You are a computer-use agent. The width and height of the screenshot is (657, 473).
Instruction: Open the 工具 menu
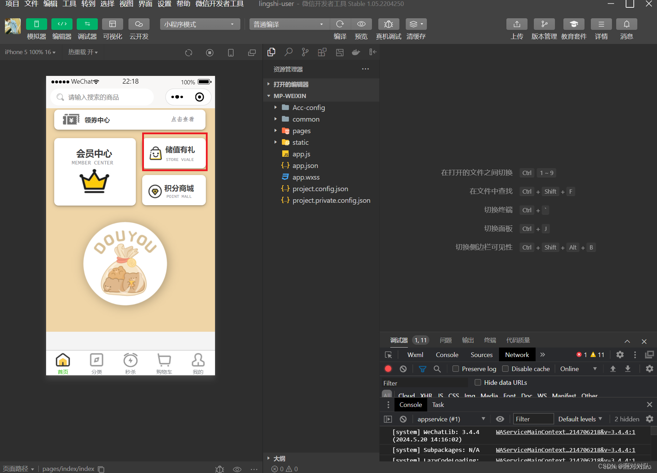(69, 4)
